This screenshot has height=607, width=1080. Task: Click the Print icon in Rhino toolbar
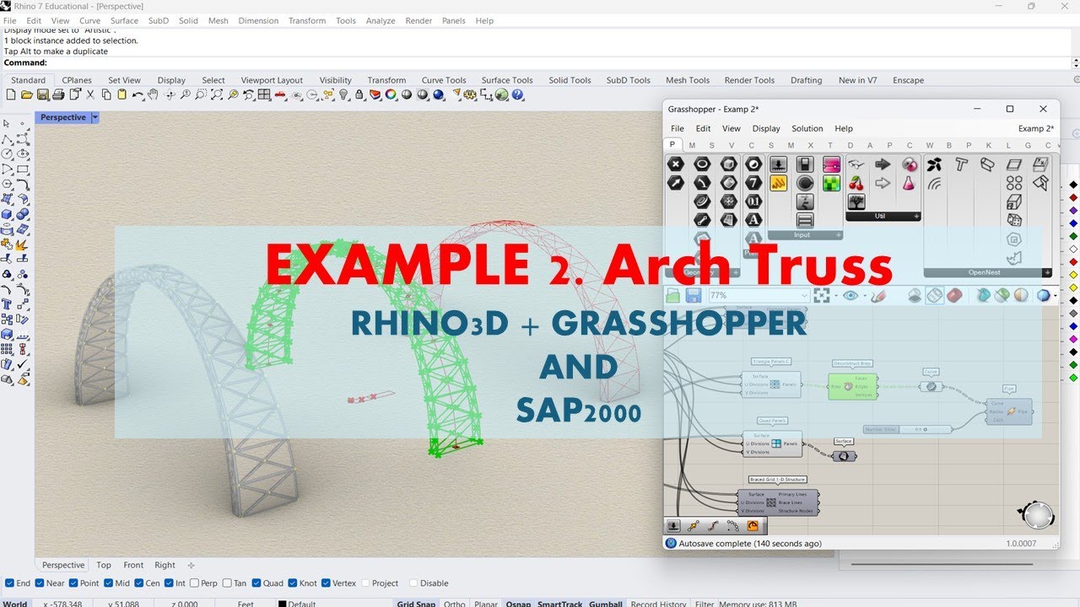tap(58, 95)
